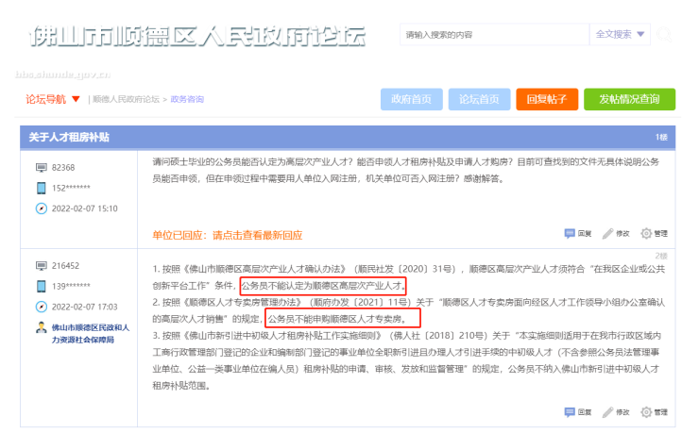Click timestamp 2022-02-07 15:10

click(x=85, y=208)
